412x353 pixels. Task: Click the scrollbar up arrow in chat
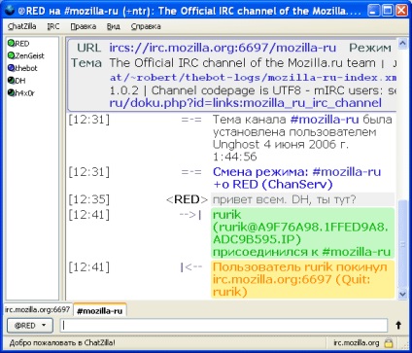click(x=402, y=43)
